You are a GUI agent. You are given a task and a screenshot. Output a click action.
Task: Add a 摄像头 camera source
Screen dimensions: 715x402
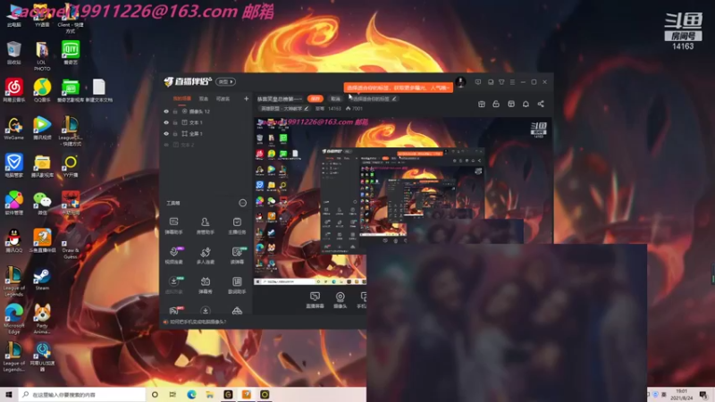[x=341, y=300]
